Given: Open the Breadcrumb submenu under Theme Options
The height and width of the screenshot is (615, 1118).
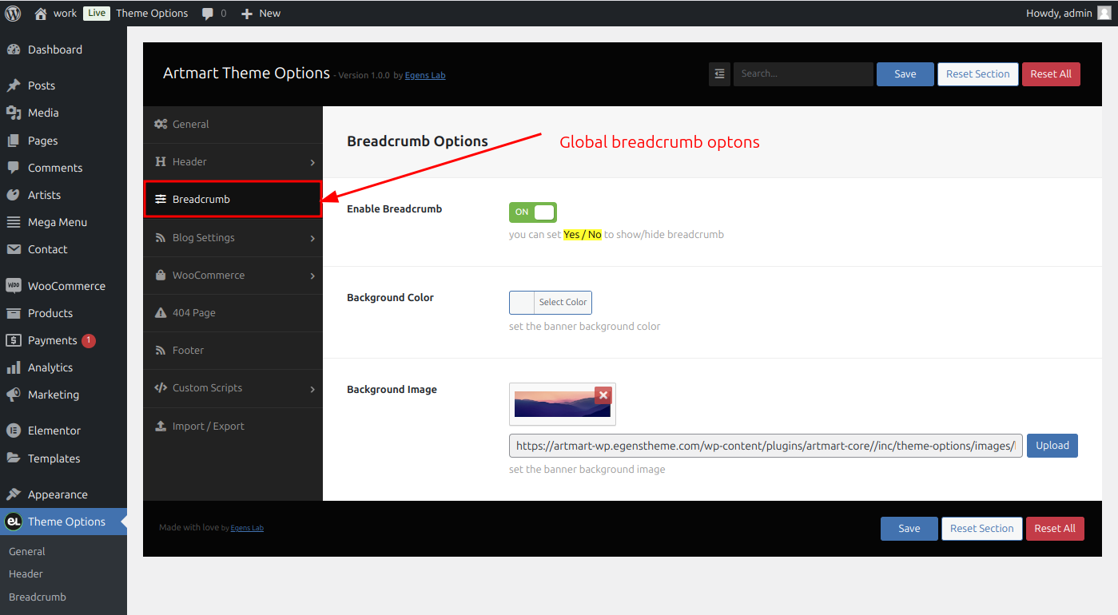Looking at the screenshot, I should pyautogui.click(x=38, y=597).
